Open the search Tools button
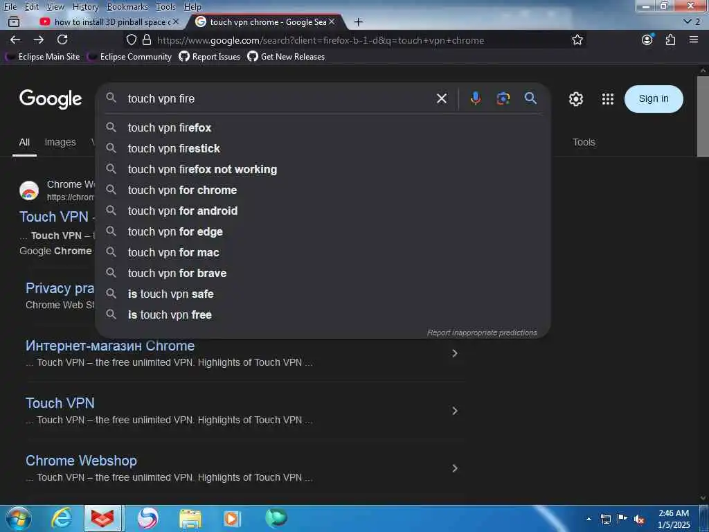The height and width of the screenshot is (532, 709). click(x=584, y=142)
